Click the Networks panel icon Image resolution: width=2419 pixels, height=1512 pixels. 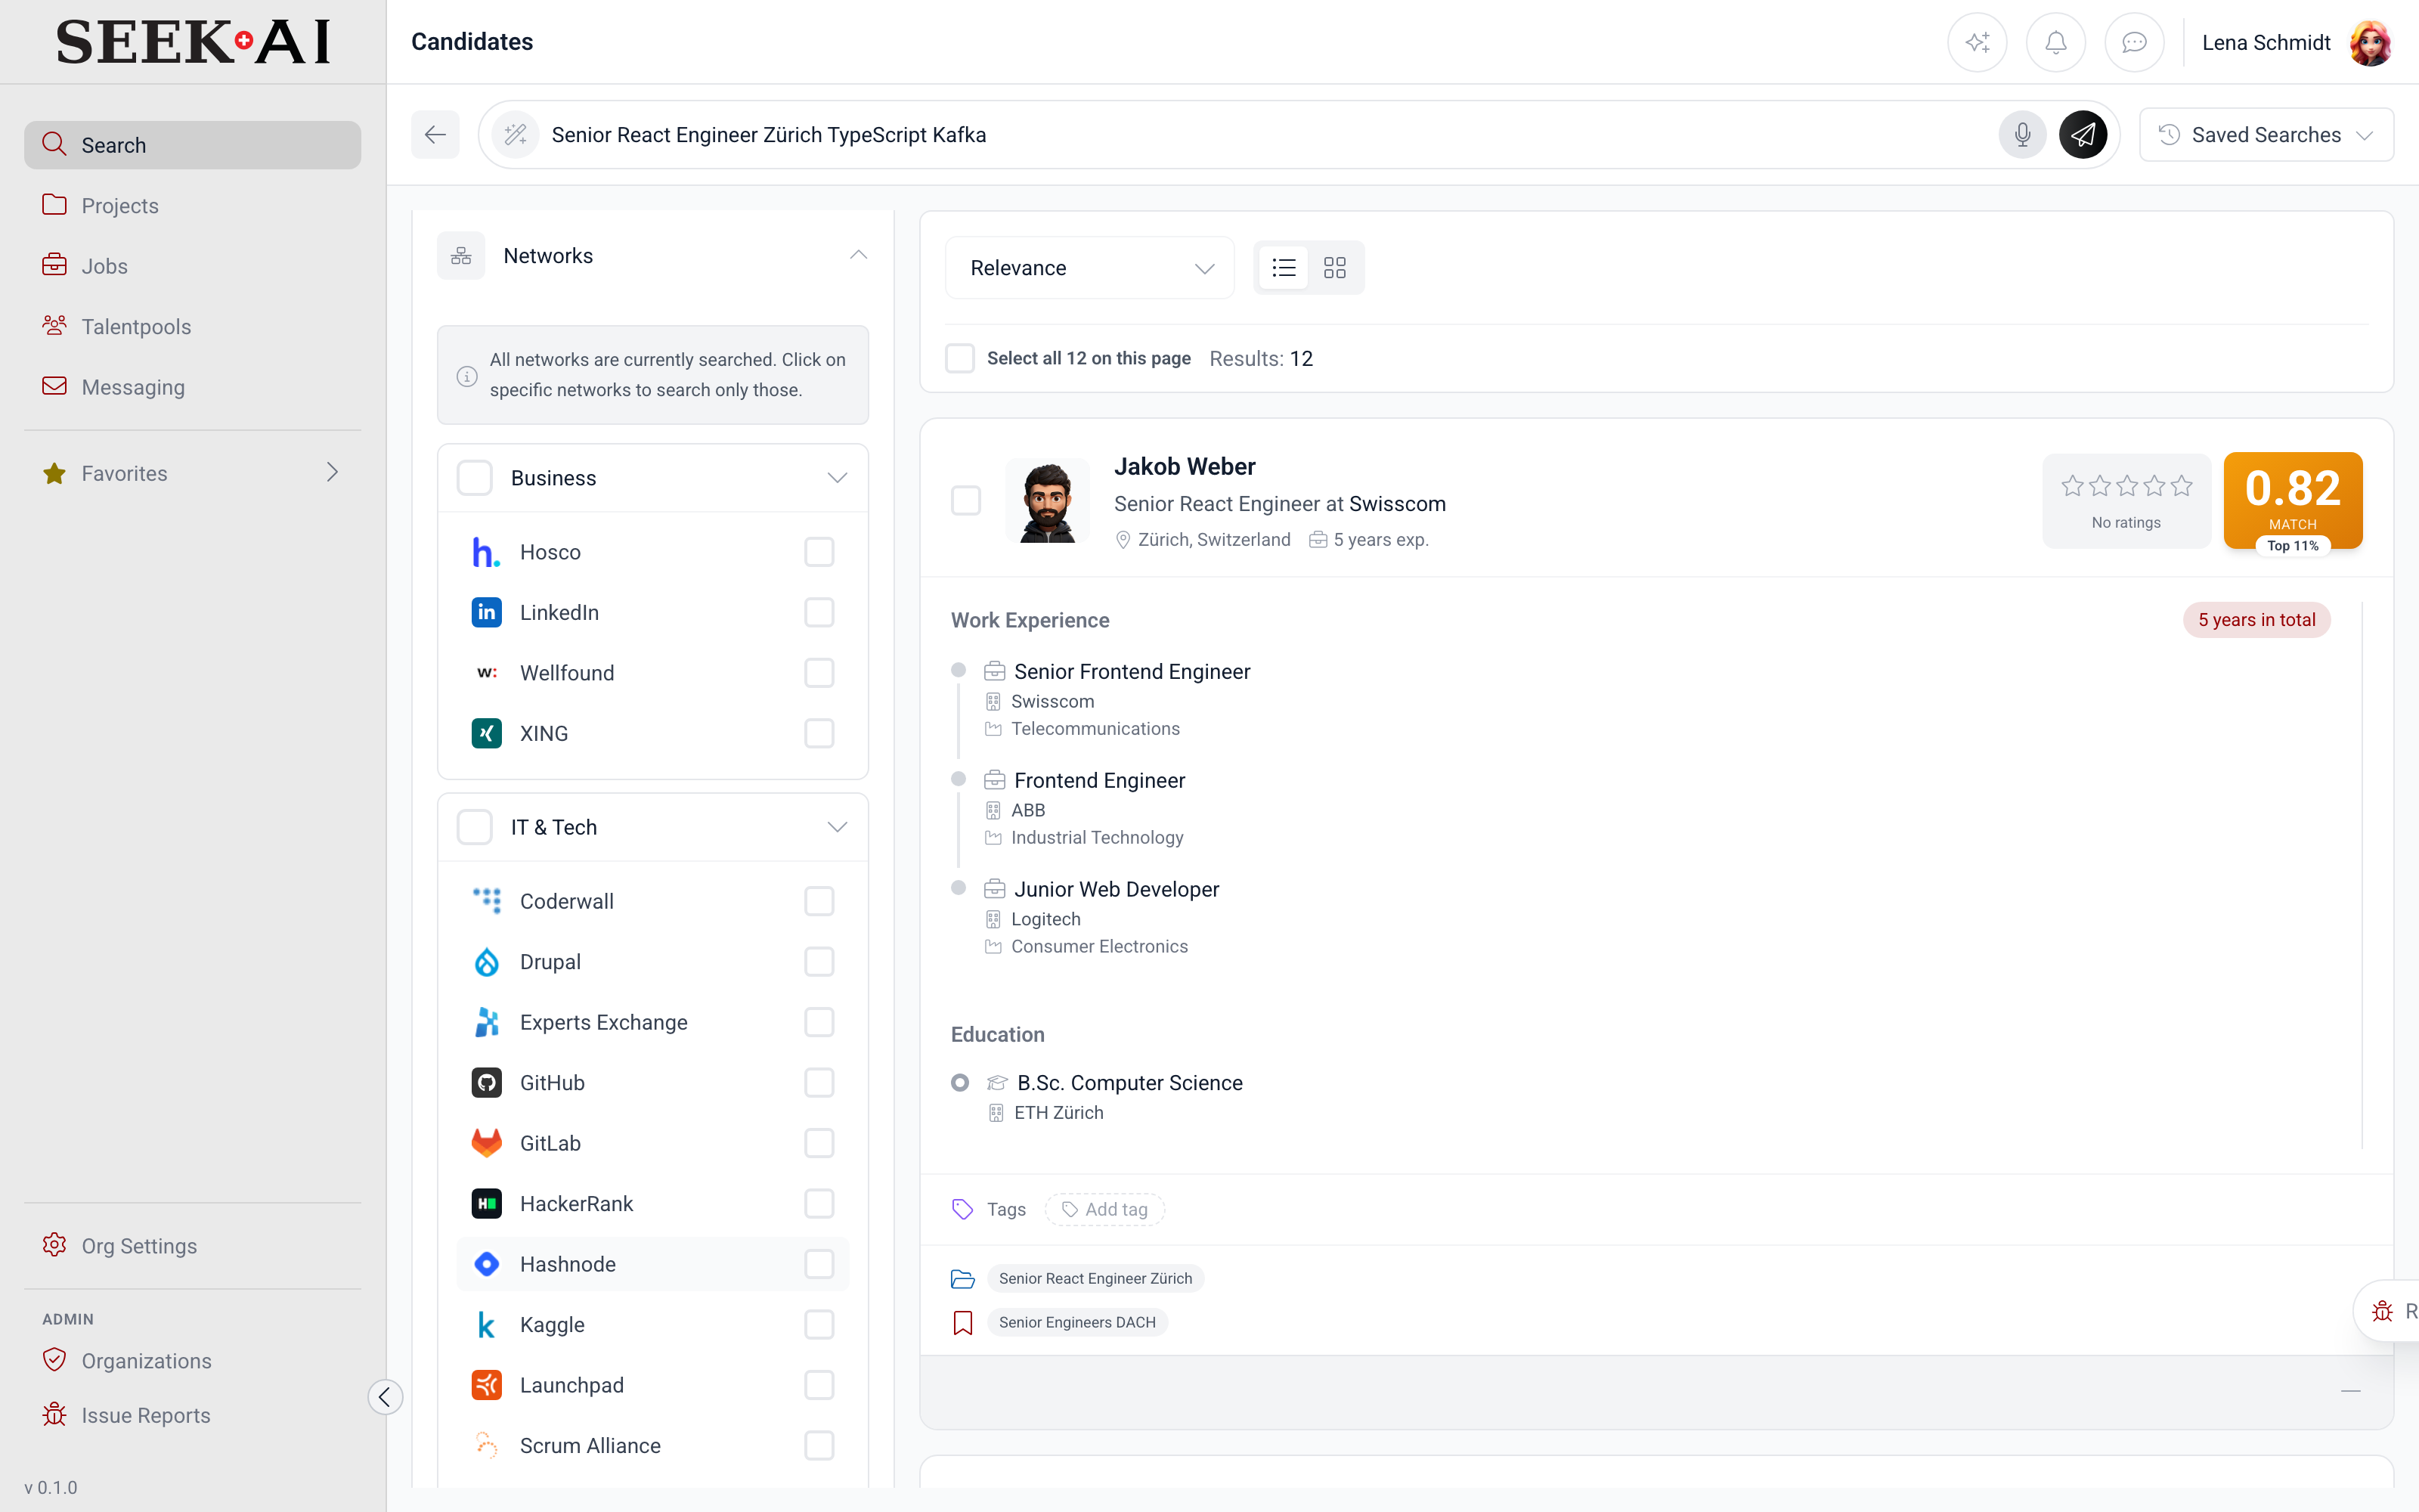[x=461, y=256]
